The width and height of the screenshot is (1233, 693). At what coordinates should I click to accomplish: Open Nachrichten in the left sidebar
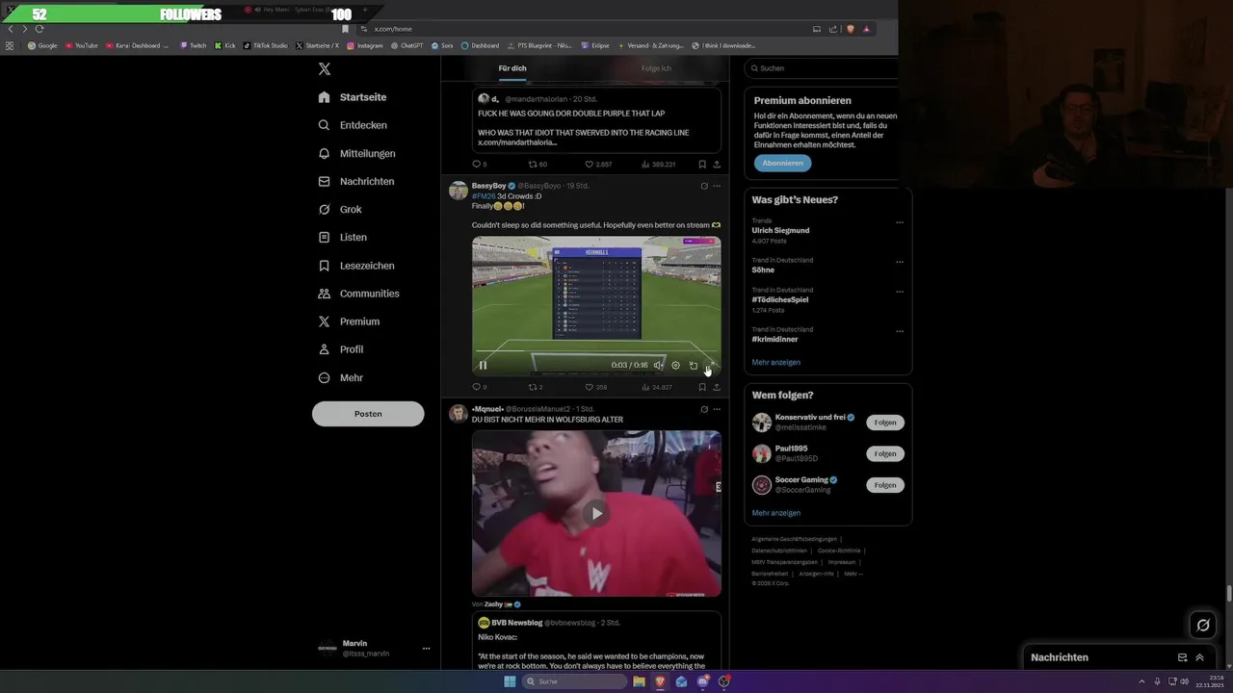pos(355,181)
